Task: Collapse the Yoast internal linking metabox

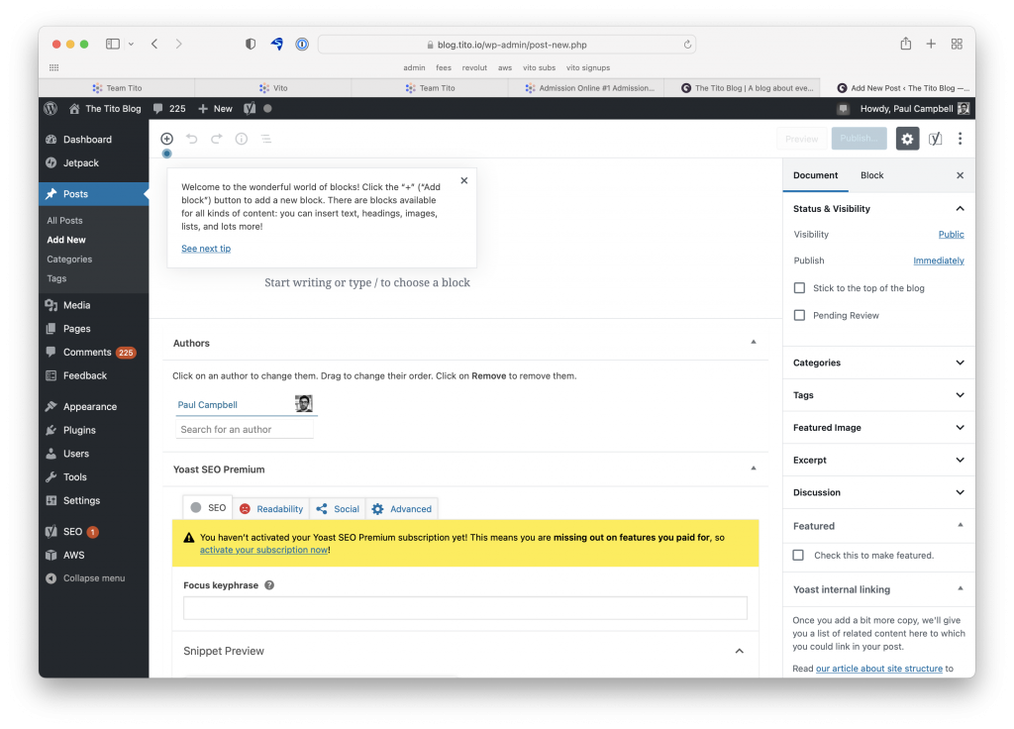Action: click(961, 588)
